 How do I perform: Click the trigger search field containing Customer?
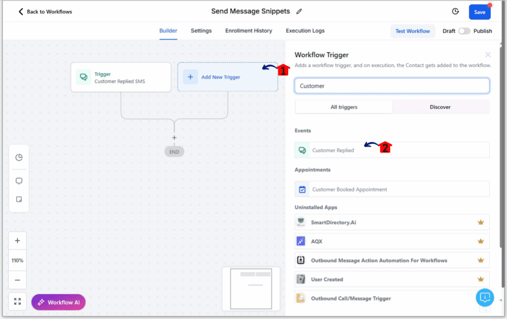(x=392, y=86)
